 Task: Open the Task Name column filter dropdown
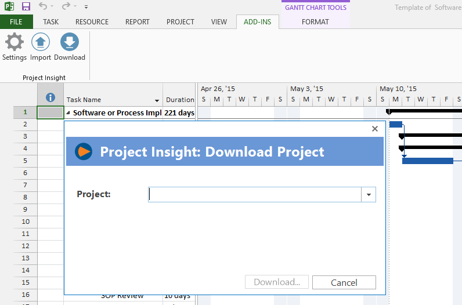click(157, 100)
